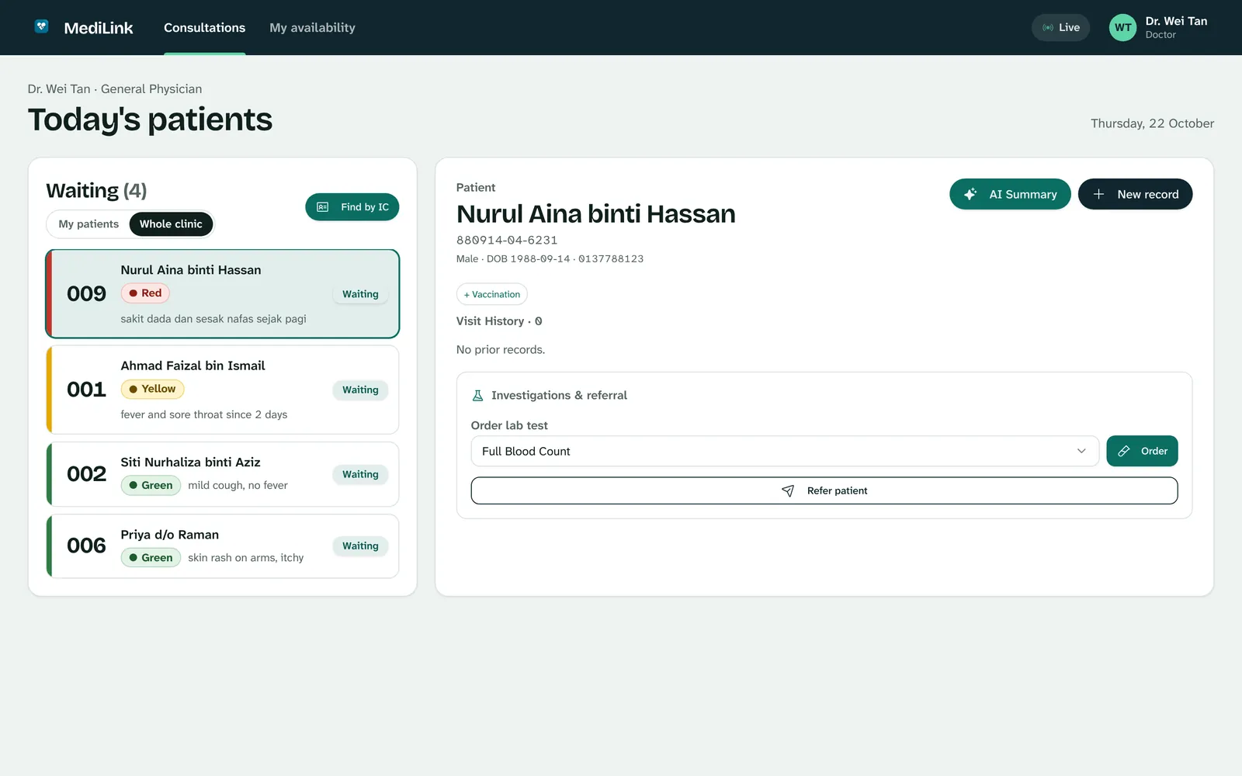Click the flask icon beside Investigations & referral

pos(478,395)
